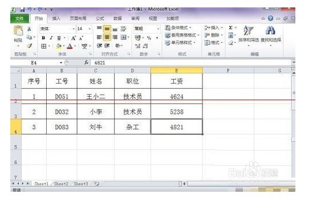Open the font size 14 dropdown
Viewport: 333px width, 210px height.
90,29
